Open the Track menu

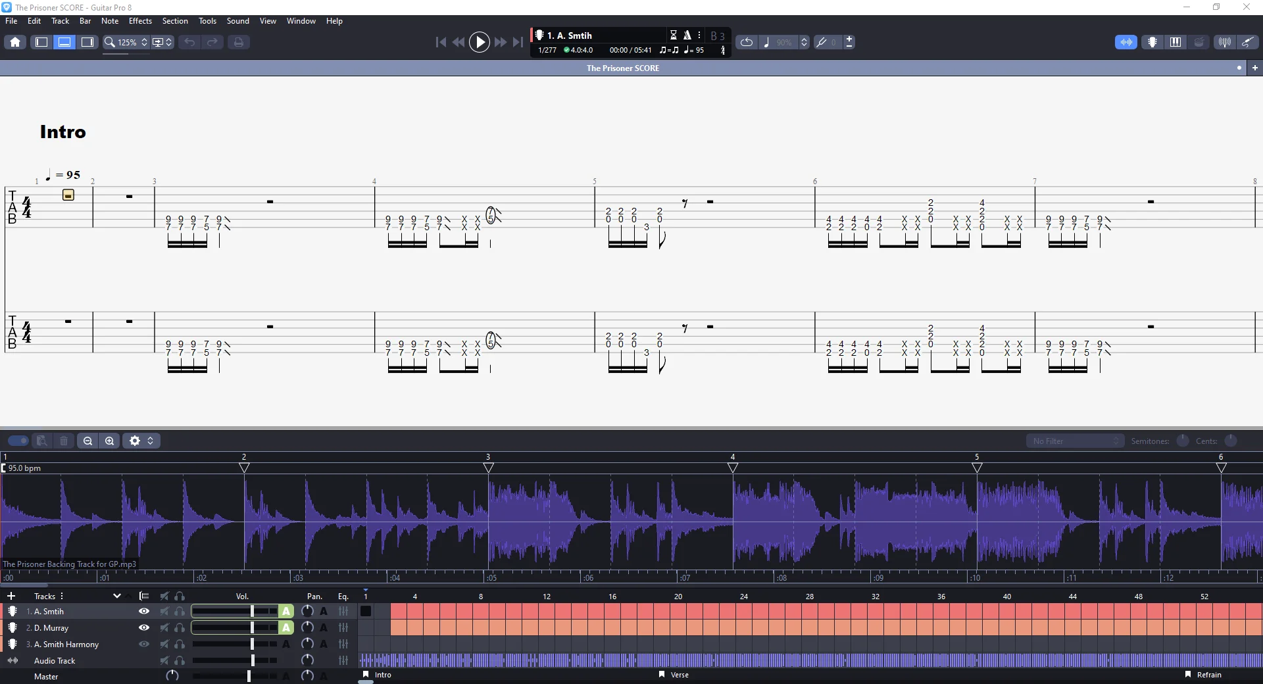pyautogui.click(x=61, y=21)
